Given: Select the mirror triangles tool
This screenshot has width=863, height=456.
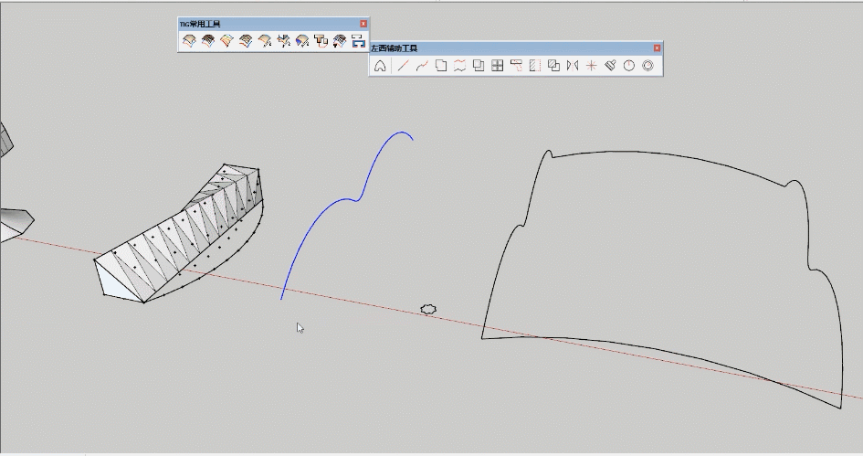Looking at the screenshot, I should tap(573, 66).
